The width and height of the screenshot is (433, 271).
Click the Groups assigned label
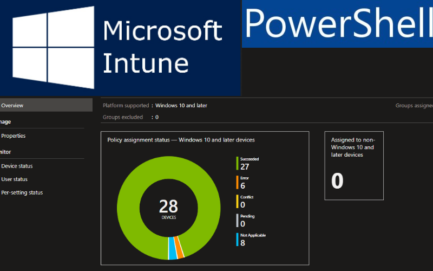pos(414,105)
